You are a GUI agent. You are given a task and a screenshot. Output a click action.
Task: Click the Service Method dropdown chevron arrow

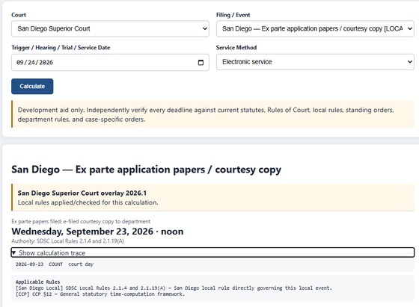coord(410,62)
